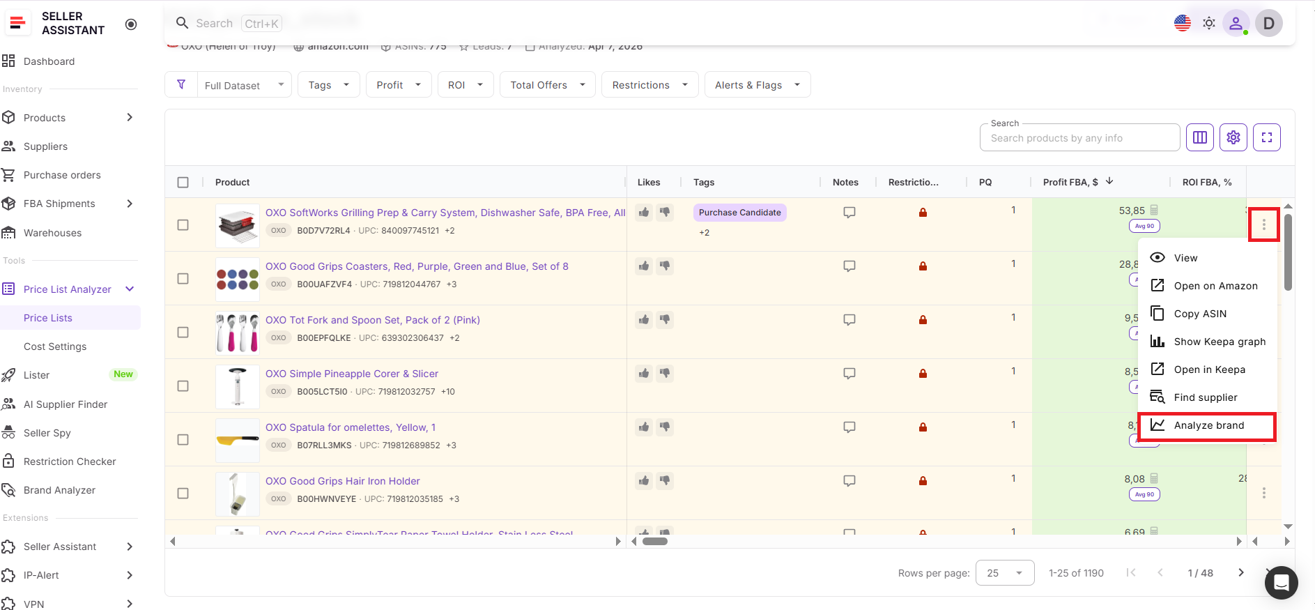
Task: Choose Open on Amazon menu item
Action: click(1207, 286)
